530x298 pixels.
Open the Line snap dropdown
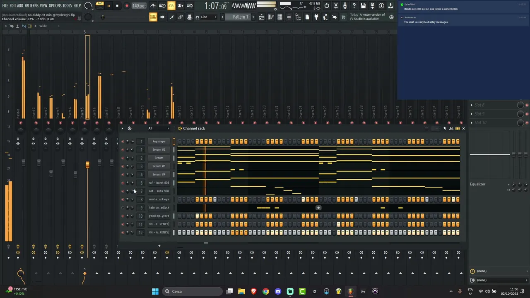click(x=209, y=17)
